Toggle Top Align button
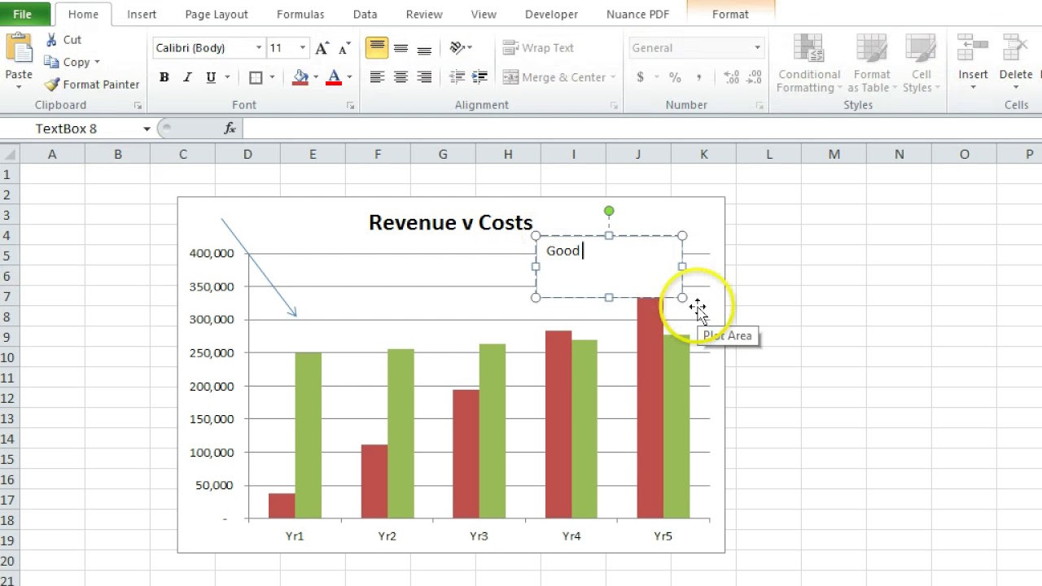Screen dimensions: 1042x586 coord(377,48)
